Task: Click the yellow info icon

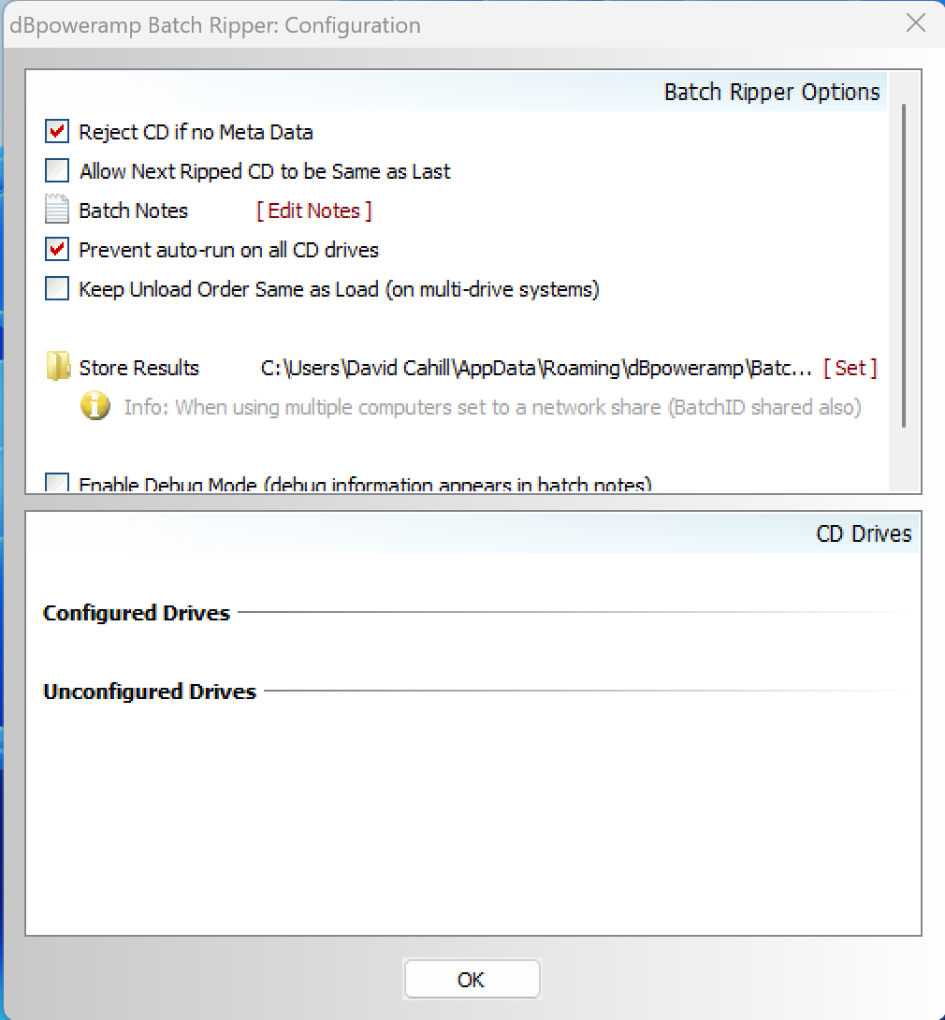Action: pyautogui.click(x=95, y=407)
